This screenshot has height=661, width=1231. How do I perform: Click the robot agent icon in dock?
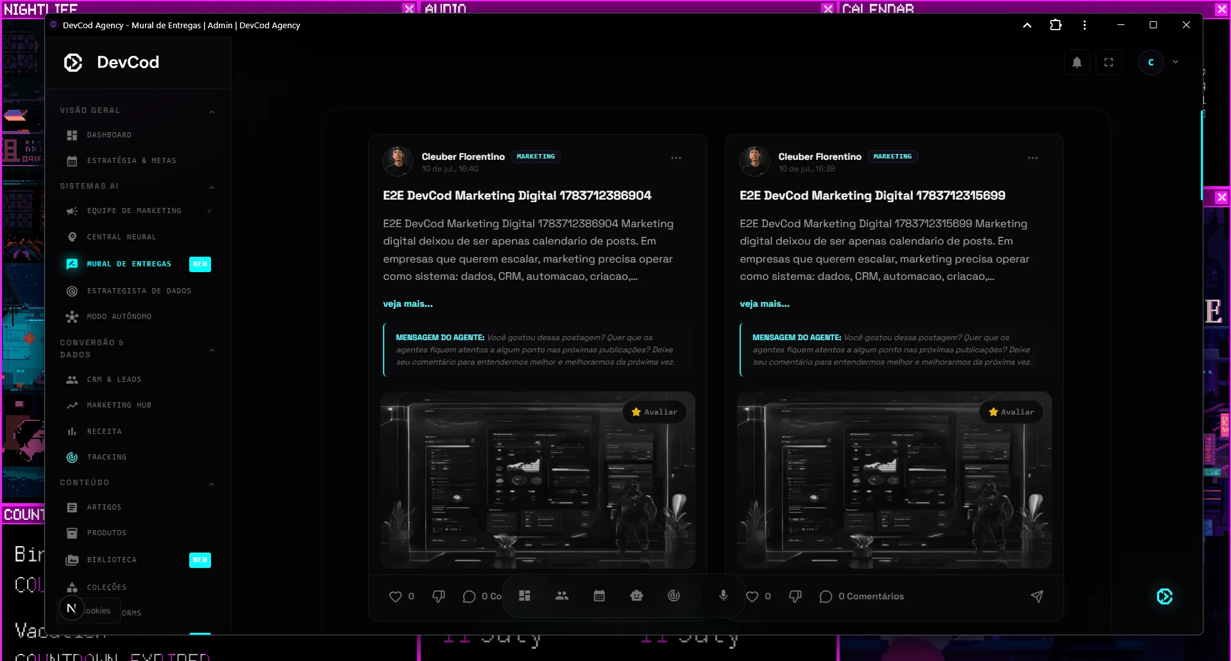tap(636, 596)
